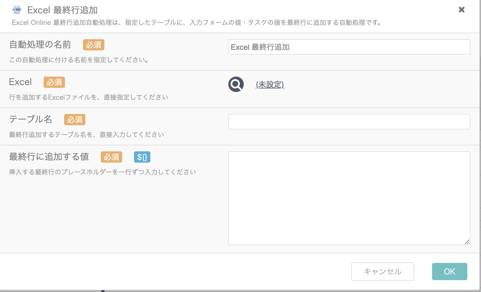Click the テーブル名 label
The width and height of the screenshot is (481, 292).
coord(31,119)
